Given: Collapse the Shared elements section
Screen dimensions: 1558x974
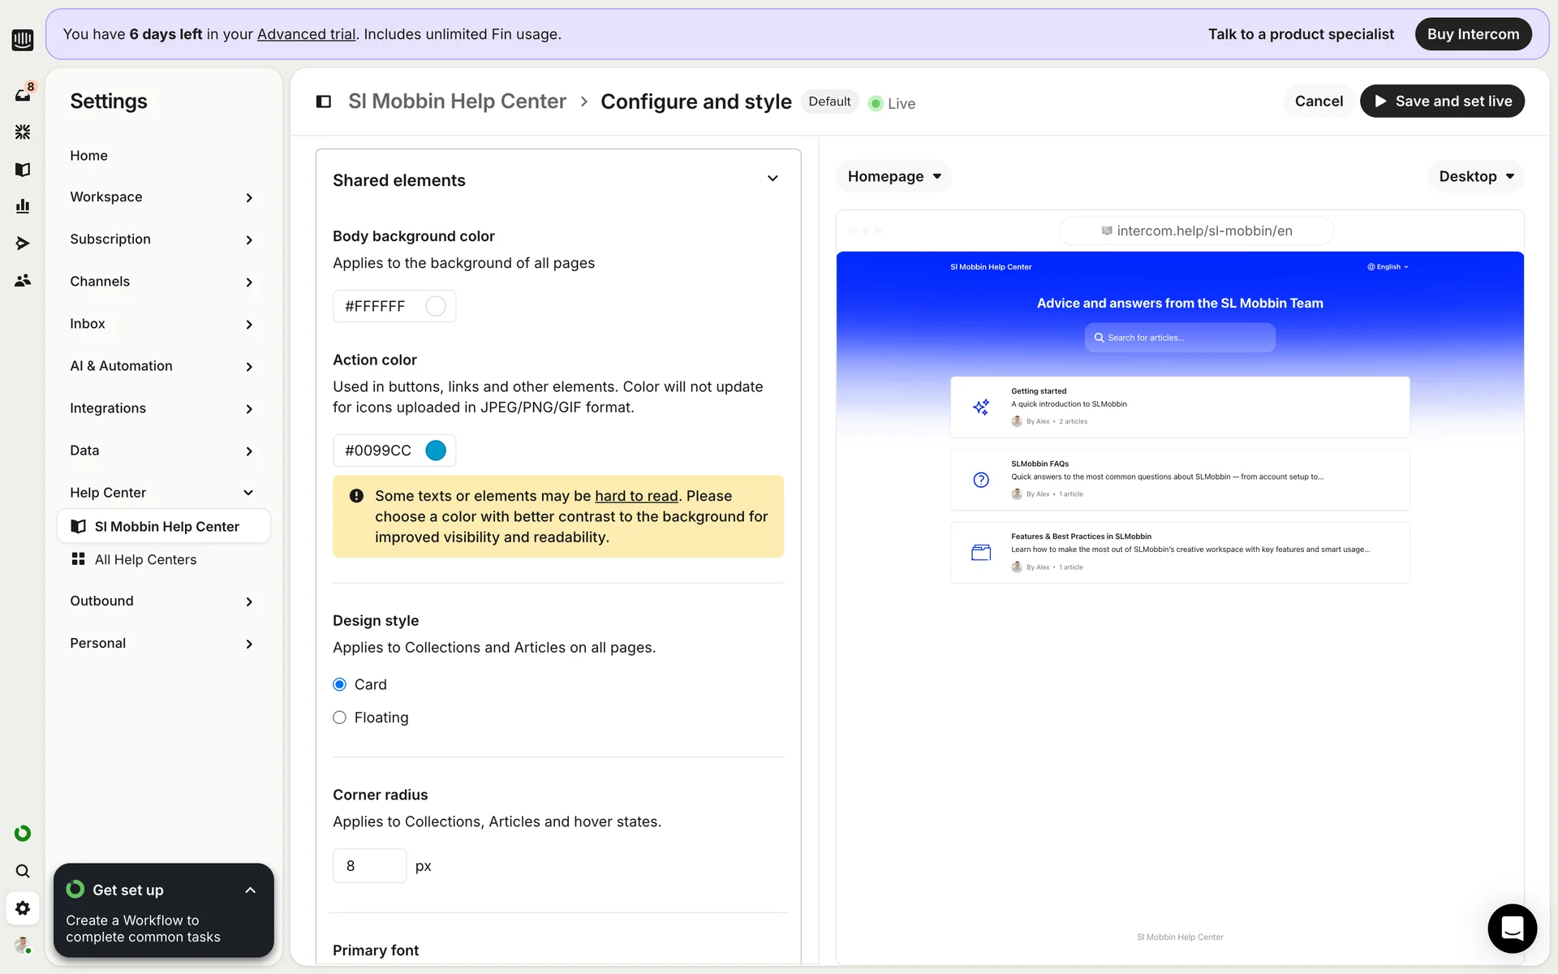Looking at the screenshot, I should (773, 179).
